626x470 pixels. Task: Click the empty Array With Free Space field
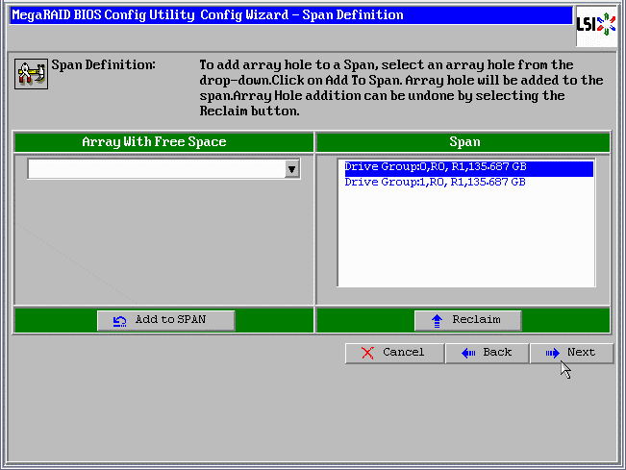[x=157, y=169]
